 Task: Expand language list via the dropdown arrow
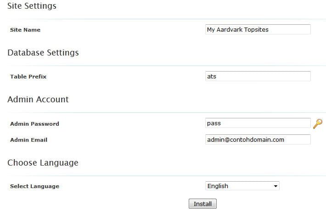pos(275,186)
